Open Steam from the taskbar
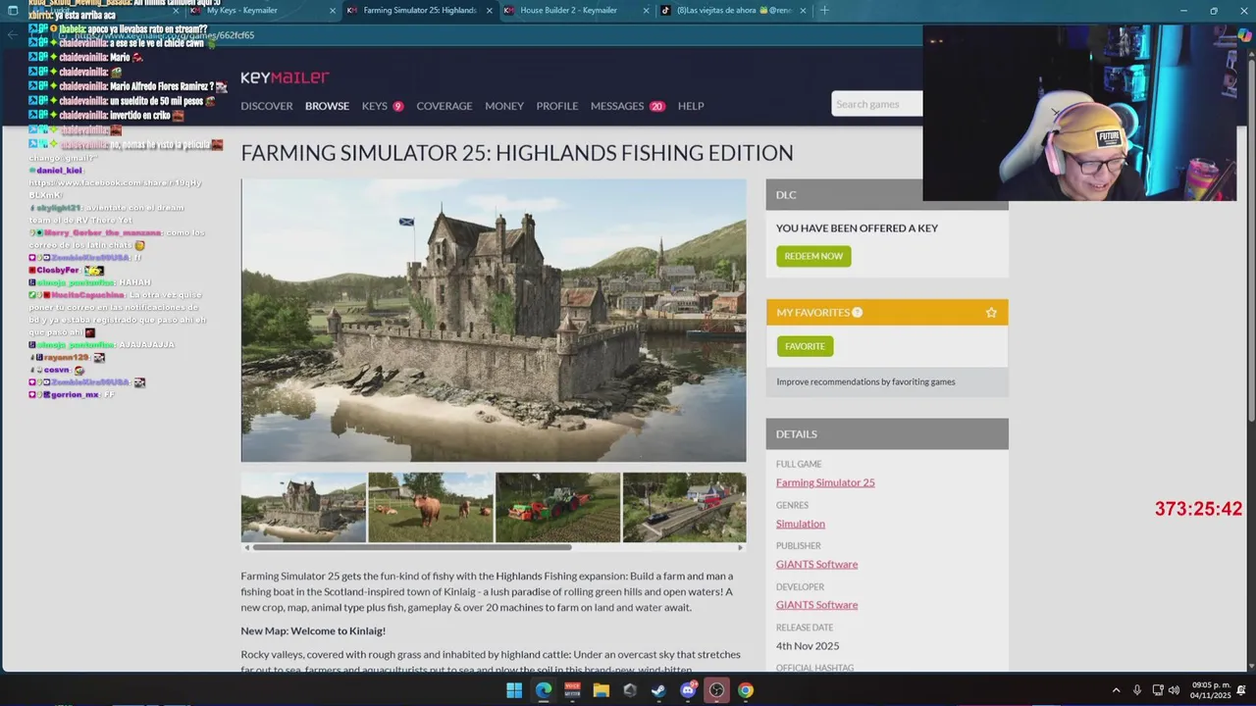 click(658, 690)
